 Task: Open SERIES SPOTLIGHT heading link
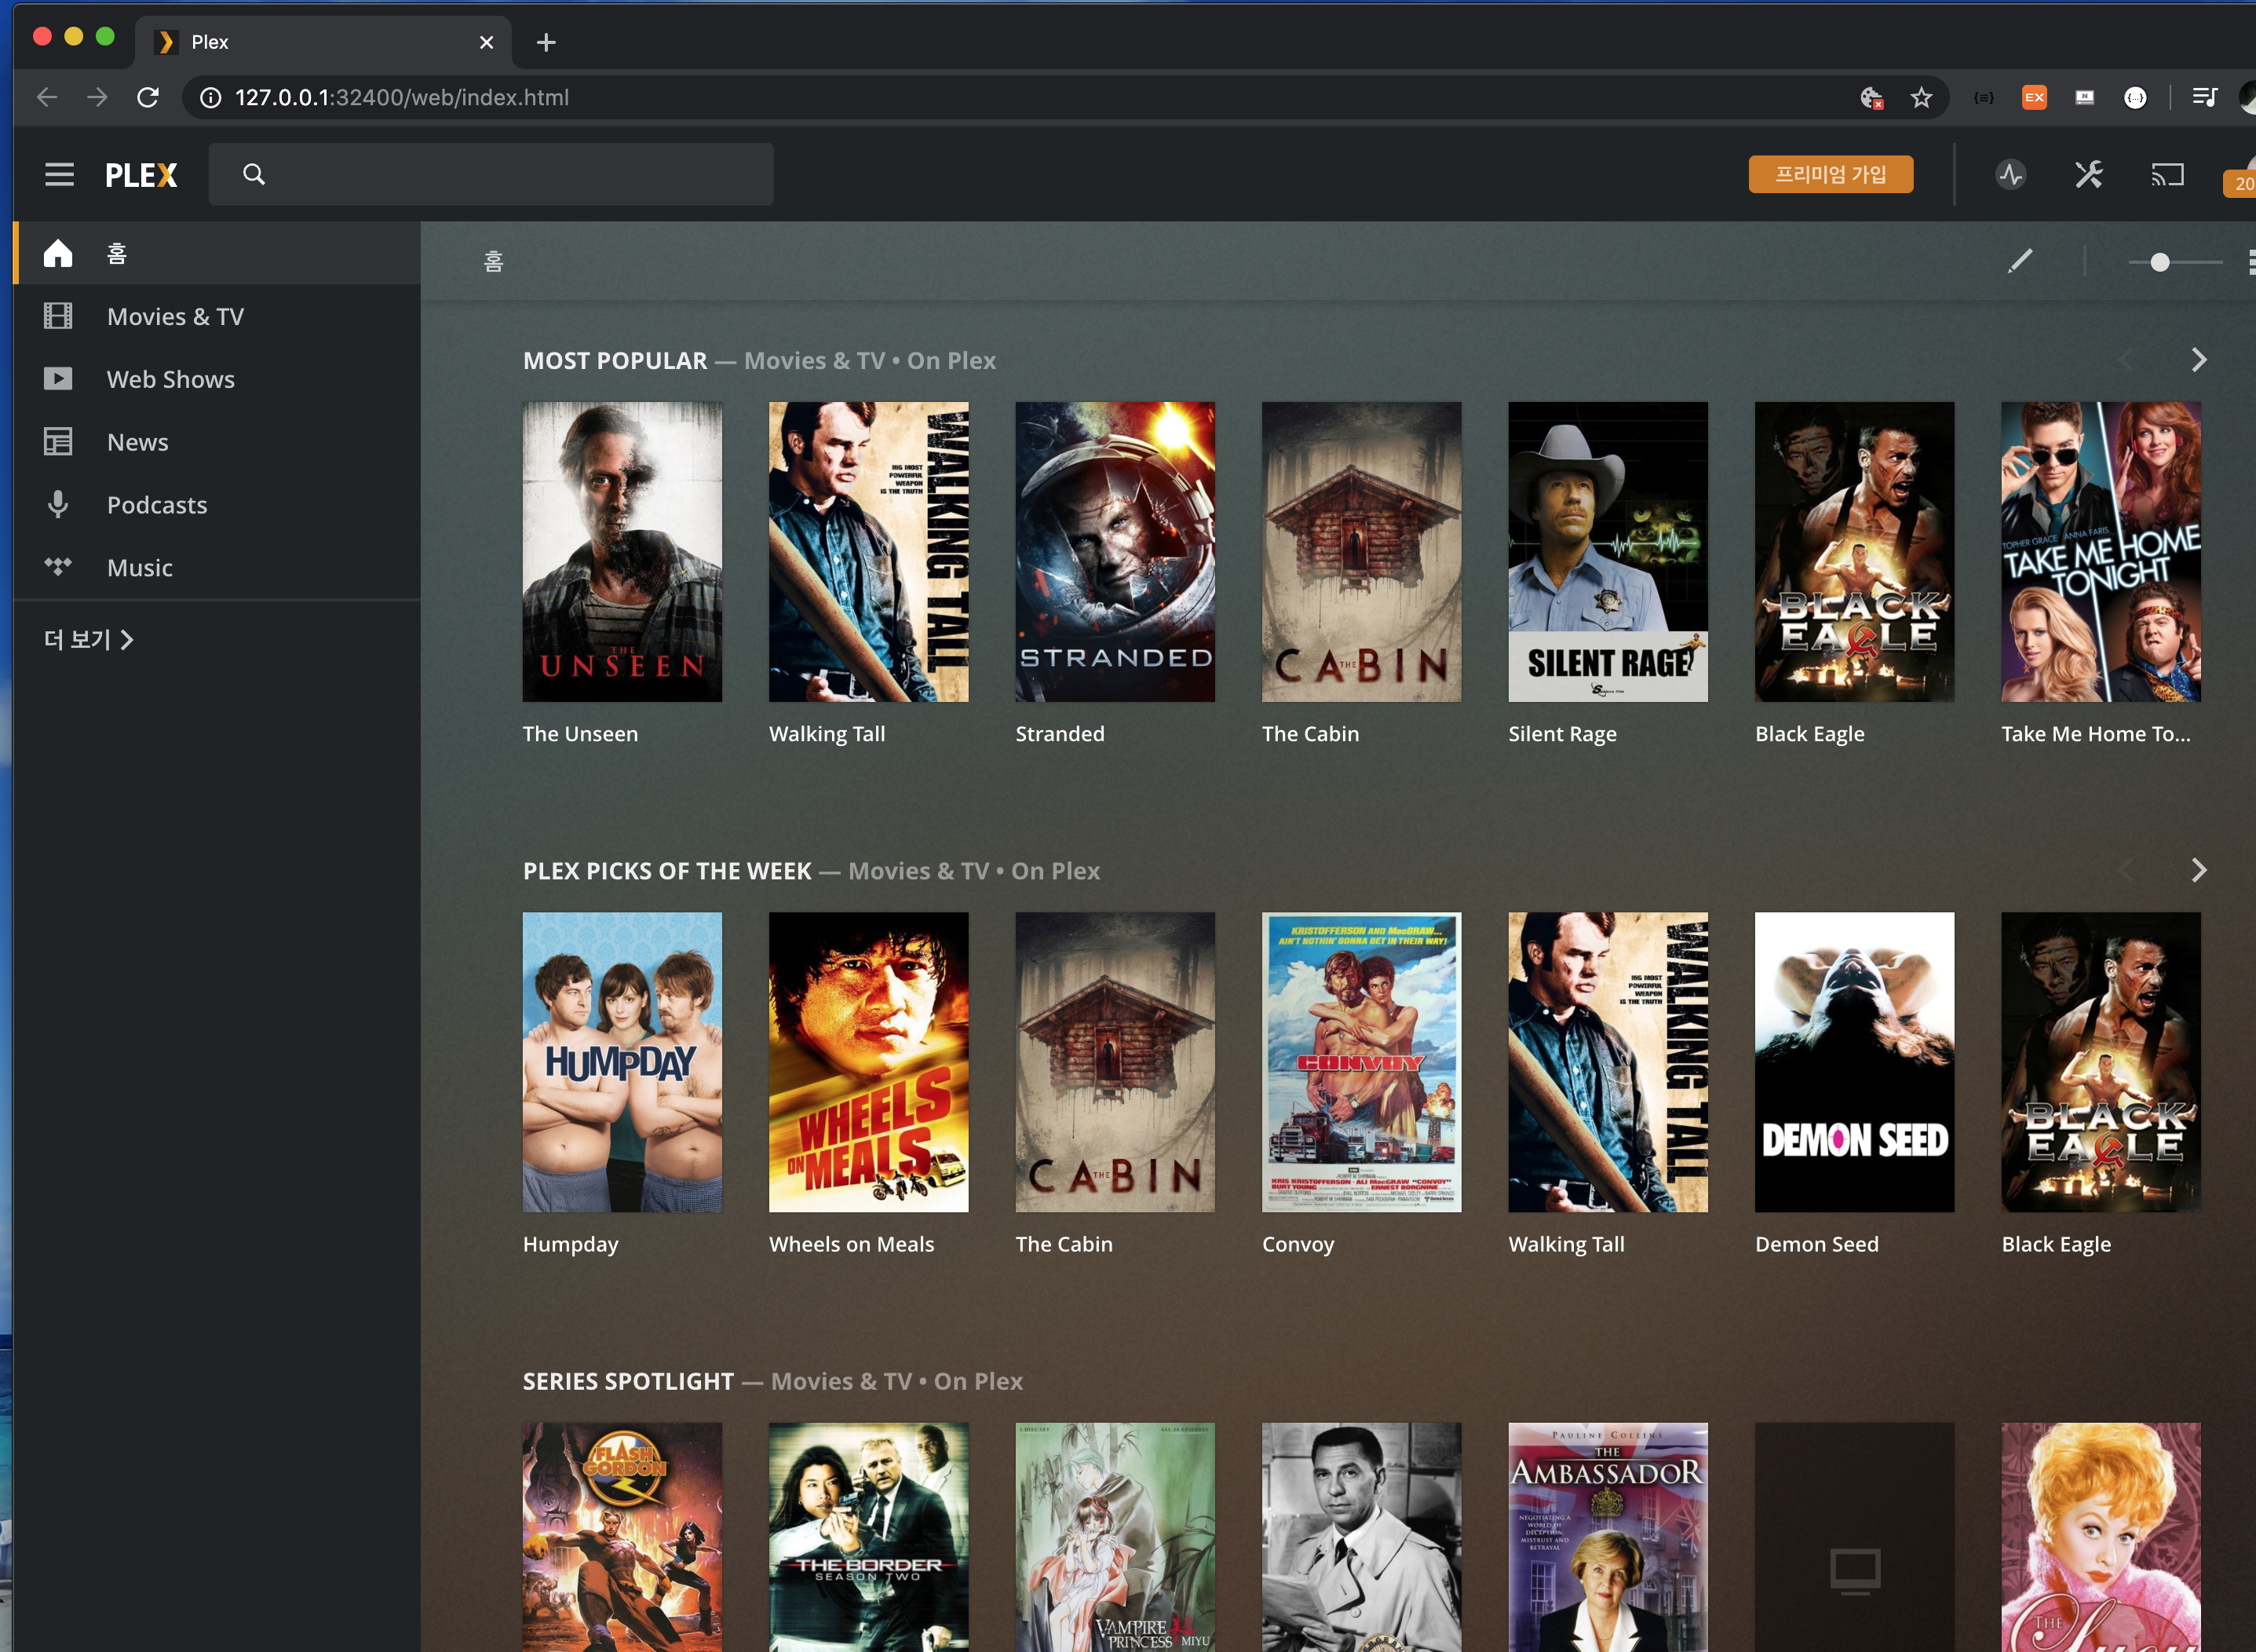point(628,1381)
